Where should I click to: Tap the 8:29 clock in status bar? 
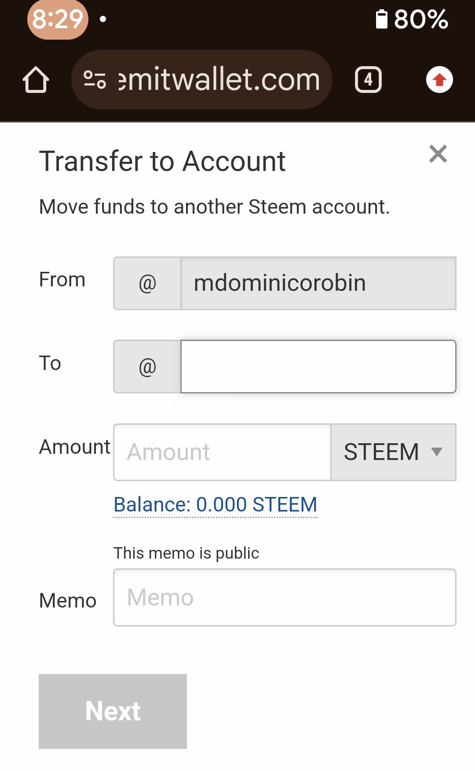coord(58,19)
